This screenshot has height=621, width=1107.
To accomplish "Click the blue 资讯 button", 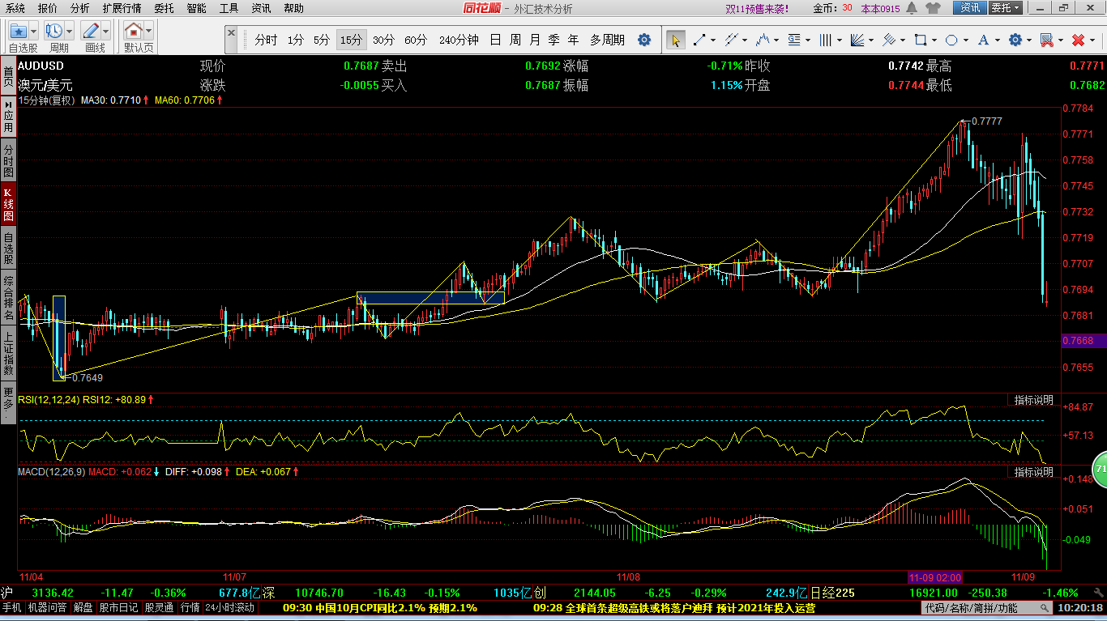I will point(969,8).
